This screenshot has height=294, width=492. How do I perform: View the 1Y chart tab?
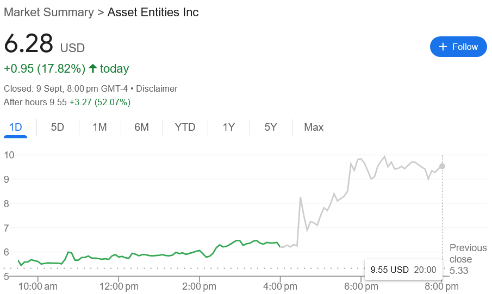[229, 127]
